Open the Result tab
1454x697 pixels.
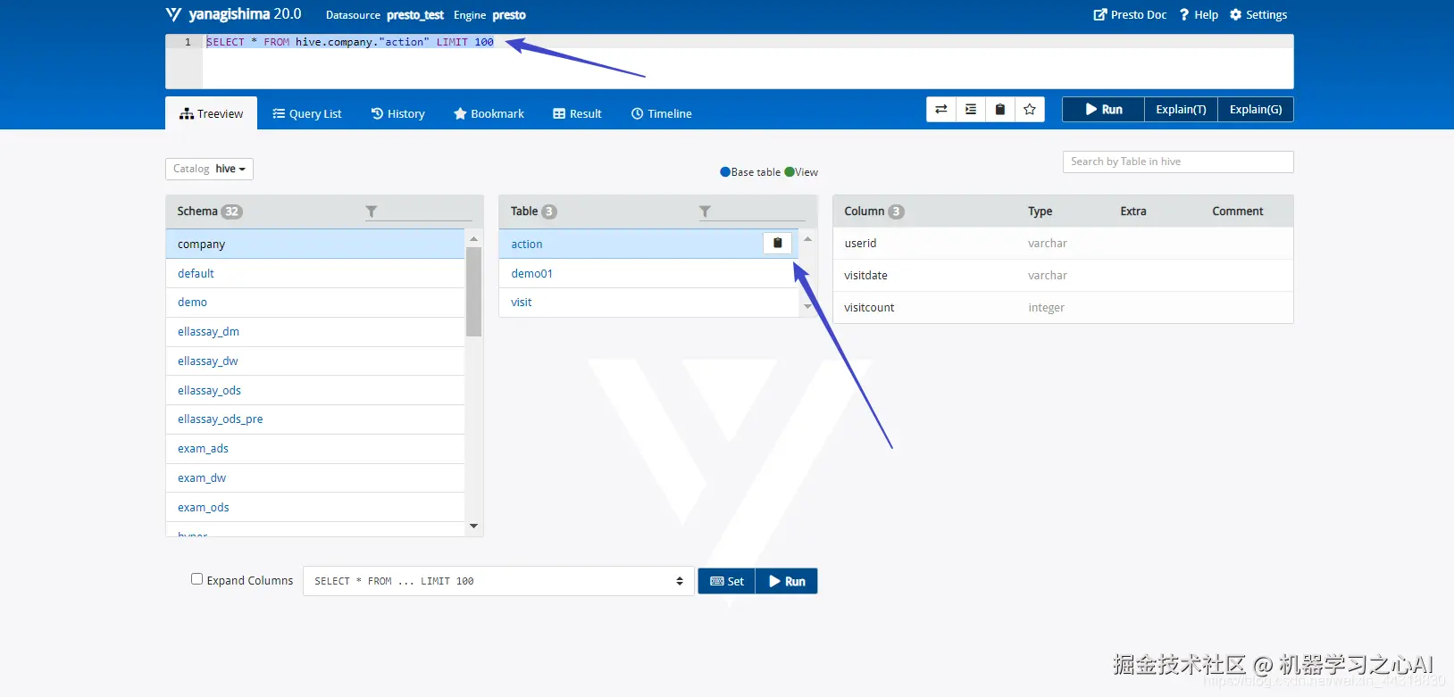click(577, 113)
